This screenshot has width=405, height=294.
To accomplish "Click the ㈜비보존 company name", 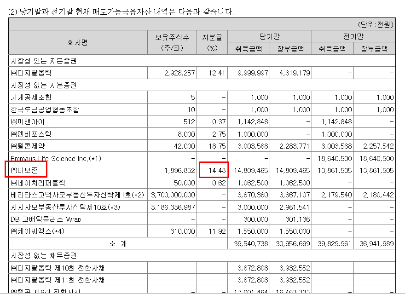I will (24, 170).
